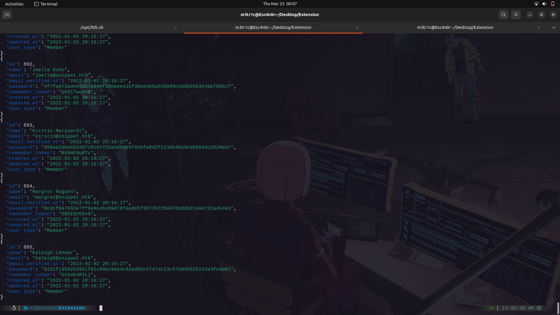Viewport: 560px width, 315px height.
Task: Switch to the /opt/htb.sh tab
Action: (x=92, y=27)
